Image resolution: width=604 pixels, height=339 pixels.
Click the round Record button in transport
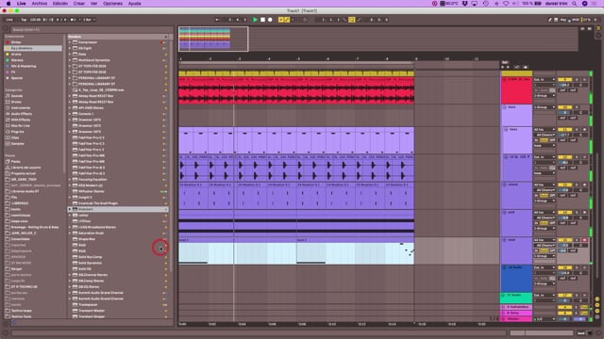(x=270, y=20)
